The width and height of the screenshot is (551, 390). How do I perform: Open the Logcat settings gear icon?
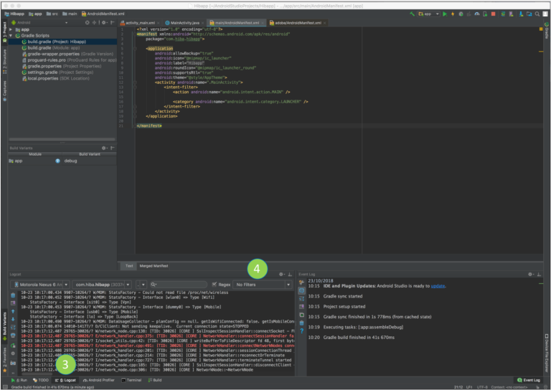pyautogui.click(x=281, y=275)
